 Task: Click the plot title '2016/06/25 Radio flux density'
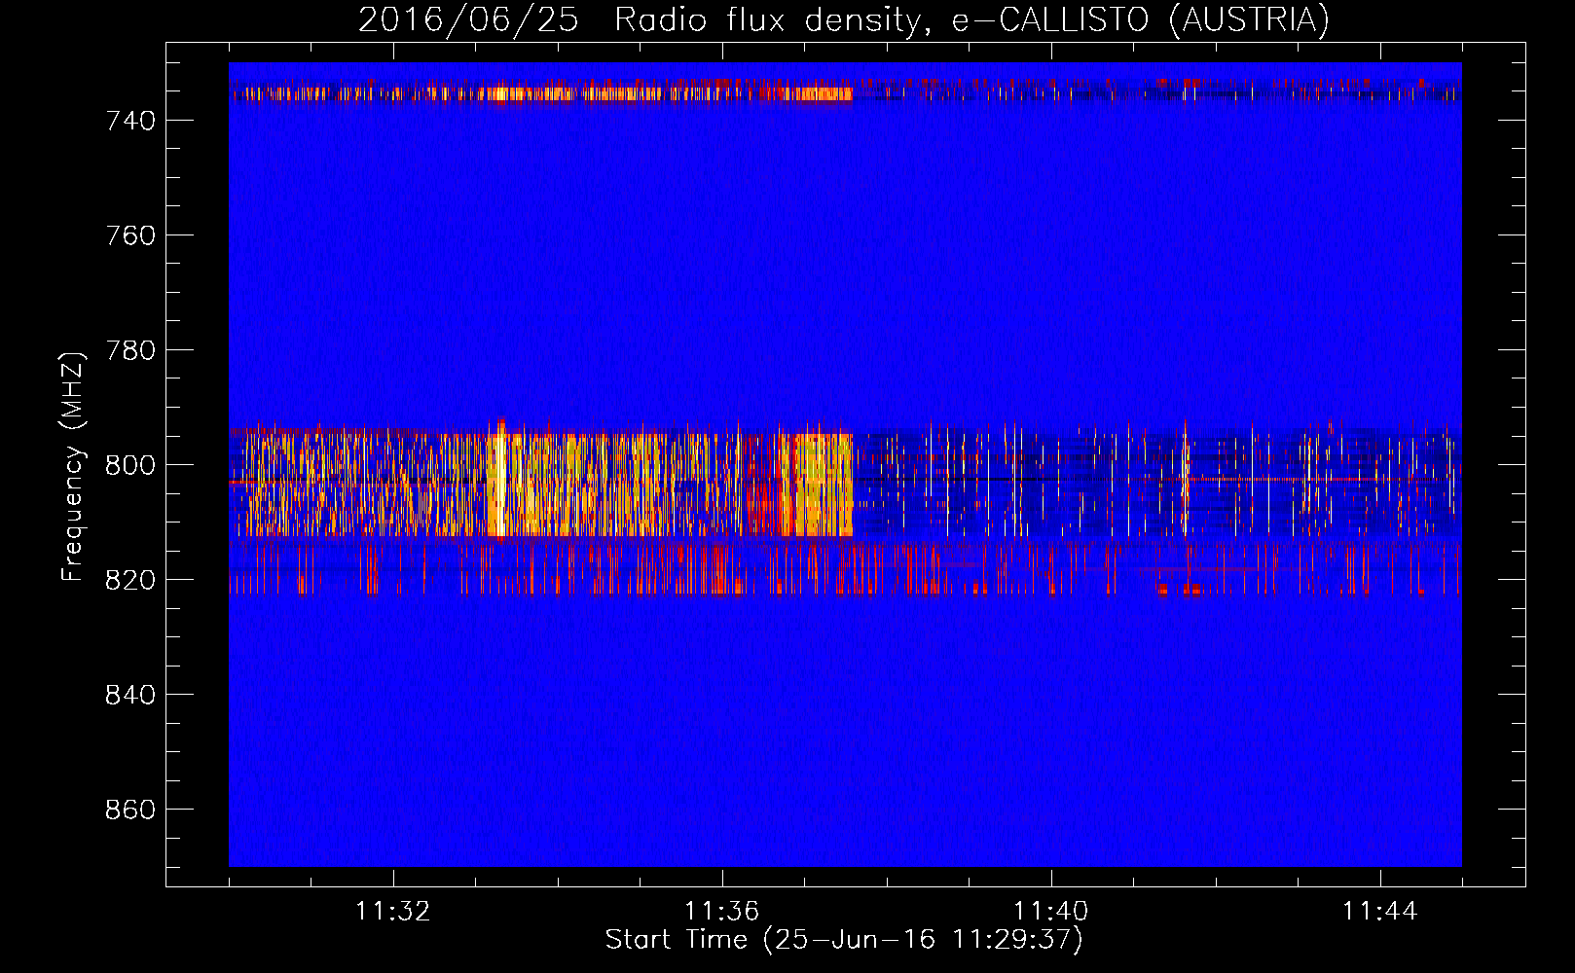click(x=844, y=19)
